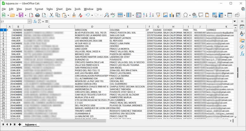Viewport: 246px width, 131px height.
Task: Toggle Freeze Rows and Columns icon
Action: click(221, 15)
